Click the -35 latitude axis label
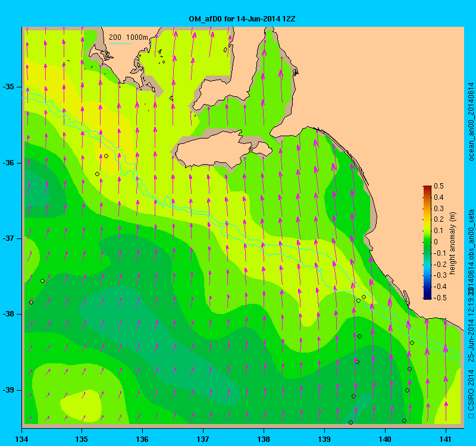The width and height of the screenshot is (476, 446). click(8, 87)
